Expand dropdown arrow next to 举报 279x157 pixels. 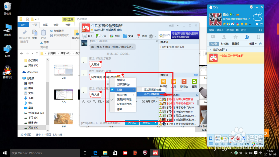[x=177, y=26]
